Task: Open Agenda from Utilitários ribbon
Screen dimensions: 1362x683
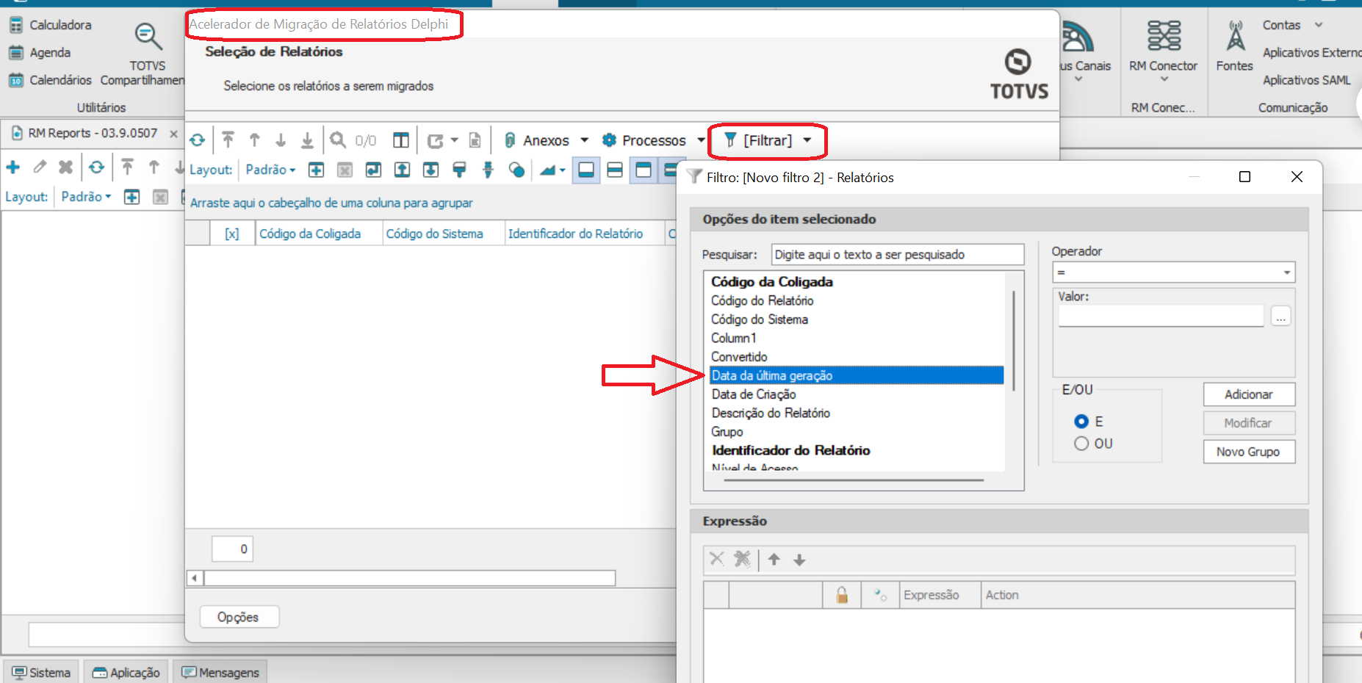Action: coord(40,53)
